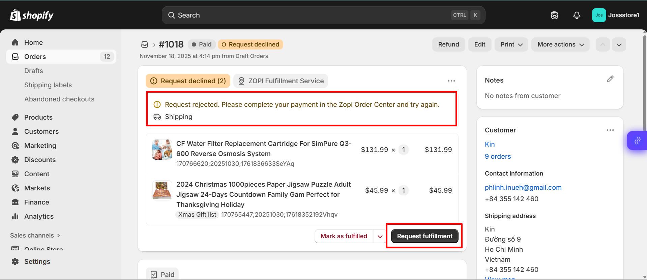Open Shipping labels under Orders
The image size is (647, 280).
[x=48, y=85]
